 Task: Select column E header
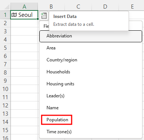click(132, 6)
